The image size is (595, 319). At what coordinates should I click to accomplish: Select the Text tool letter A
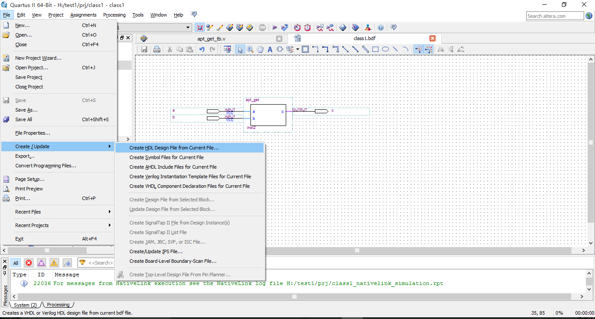coord(270,49)
